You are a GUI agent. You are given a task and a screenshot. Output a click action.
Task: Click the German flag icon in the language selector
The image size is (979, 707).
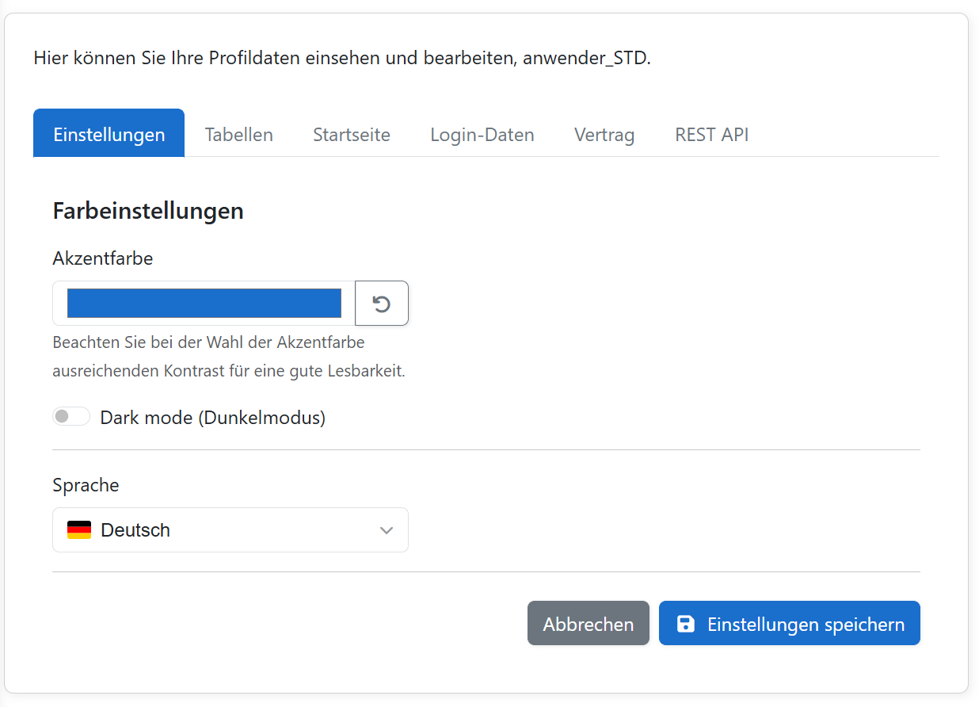[79, 529]
